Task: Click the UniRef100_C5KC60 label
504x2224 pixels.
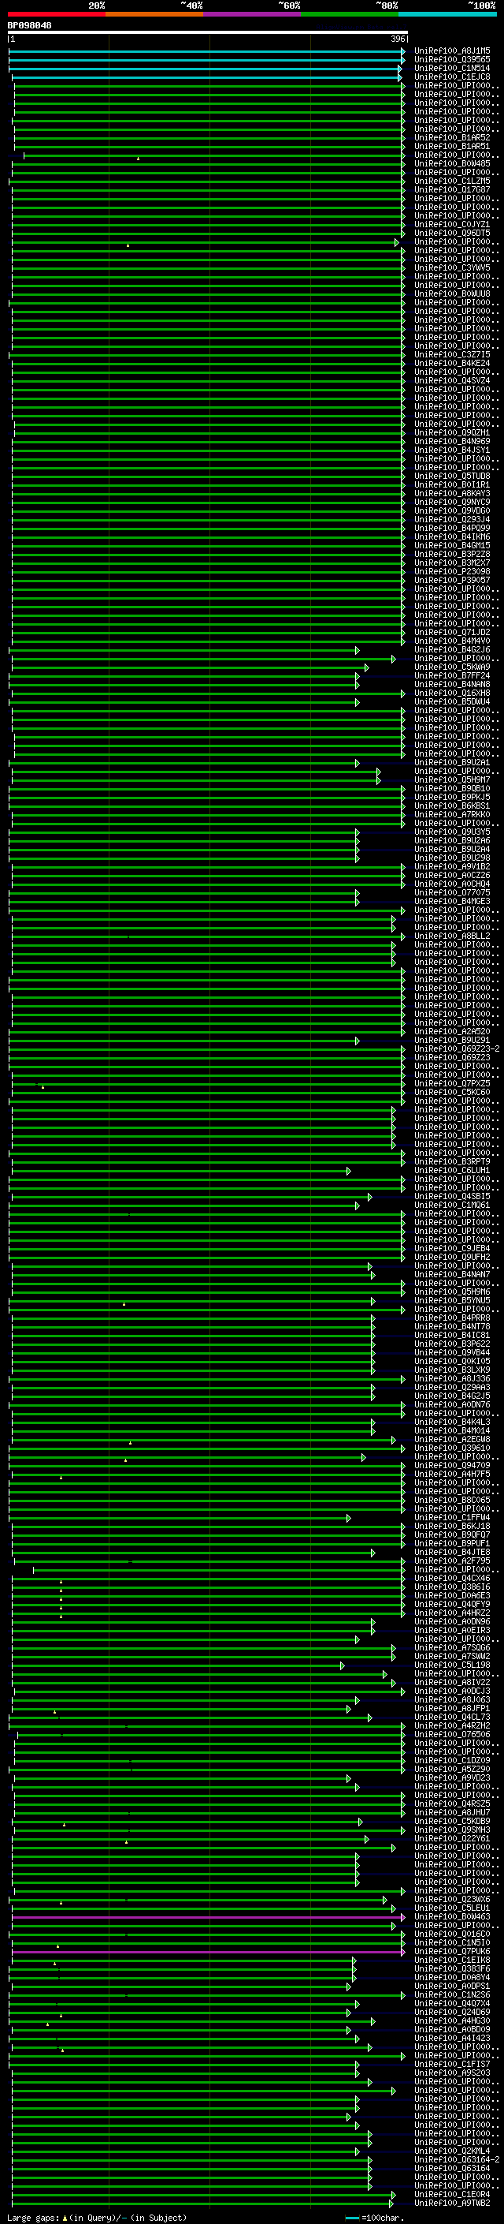Action: (x=452, y=1093)
